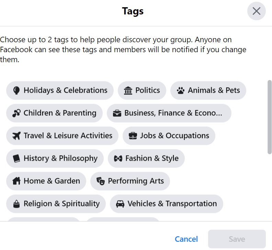
Task: Click the government building icon for Politics
Action: (x=128, y=91)
